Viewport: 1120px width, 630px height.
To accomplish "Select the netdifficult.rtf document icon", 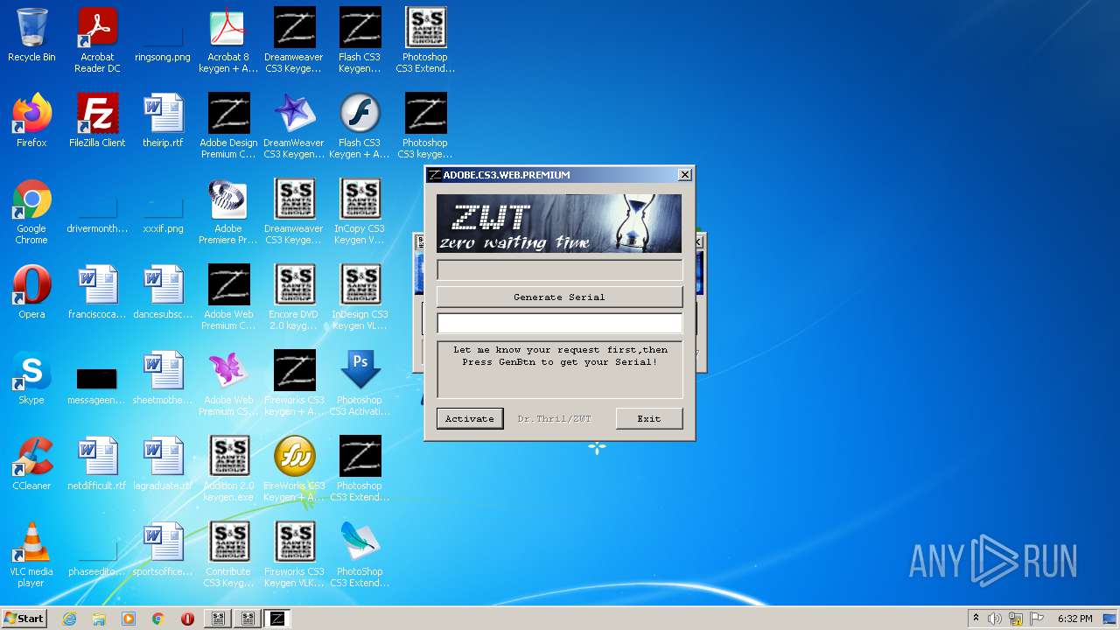I will click(97, 464).
